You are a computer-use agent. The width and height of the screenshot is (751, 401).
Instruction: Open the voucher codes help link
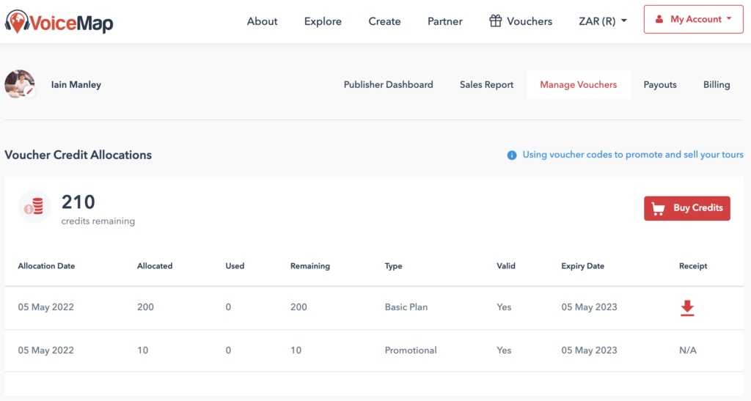[632, 155]
